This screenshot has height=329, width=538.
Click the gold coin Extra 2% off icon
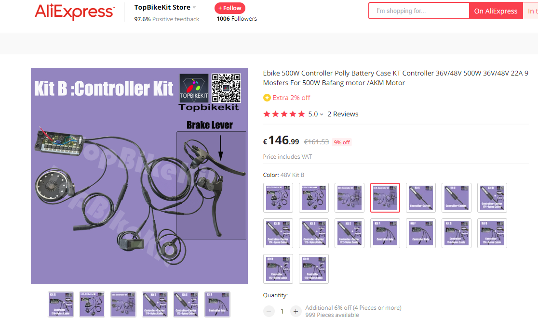click(x=267, y=98)
